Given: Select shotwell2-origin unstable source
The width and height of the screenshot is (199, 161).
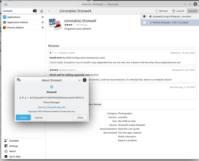Looking at the screenshot, I should [x=170, y=16].
